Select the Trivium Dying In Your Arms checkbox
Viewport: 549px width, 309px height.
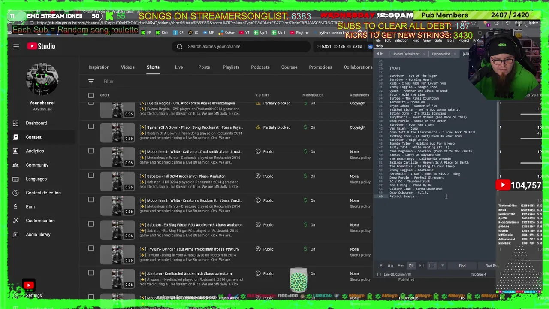coord(91,248)
